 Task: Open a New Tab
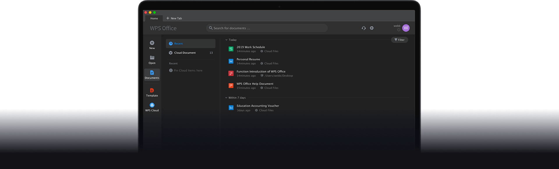(x=174, y=18)
